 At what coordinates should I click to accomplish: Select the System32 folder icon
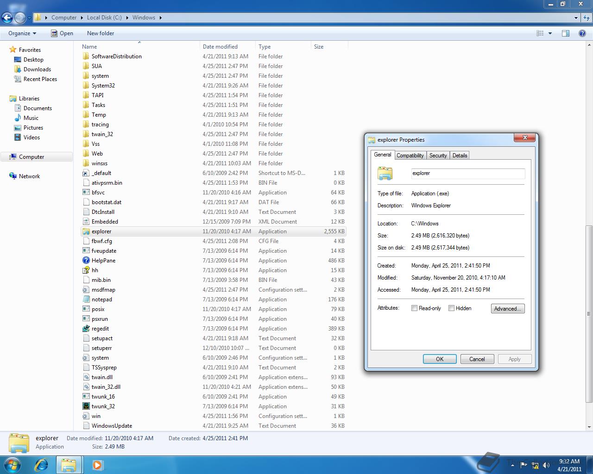86,86
